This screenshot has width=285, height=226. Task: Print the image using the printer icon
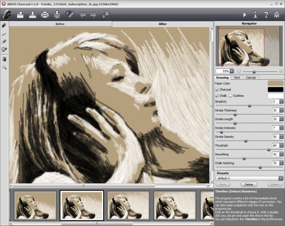[44, 15]
